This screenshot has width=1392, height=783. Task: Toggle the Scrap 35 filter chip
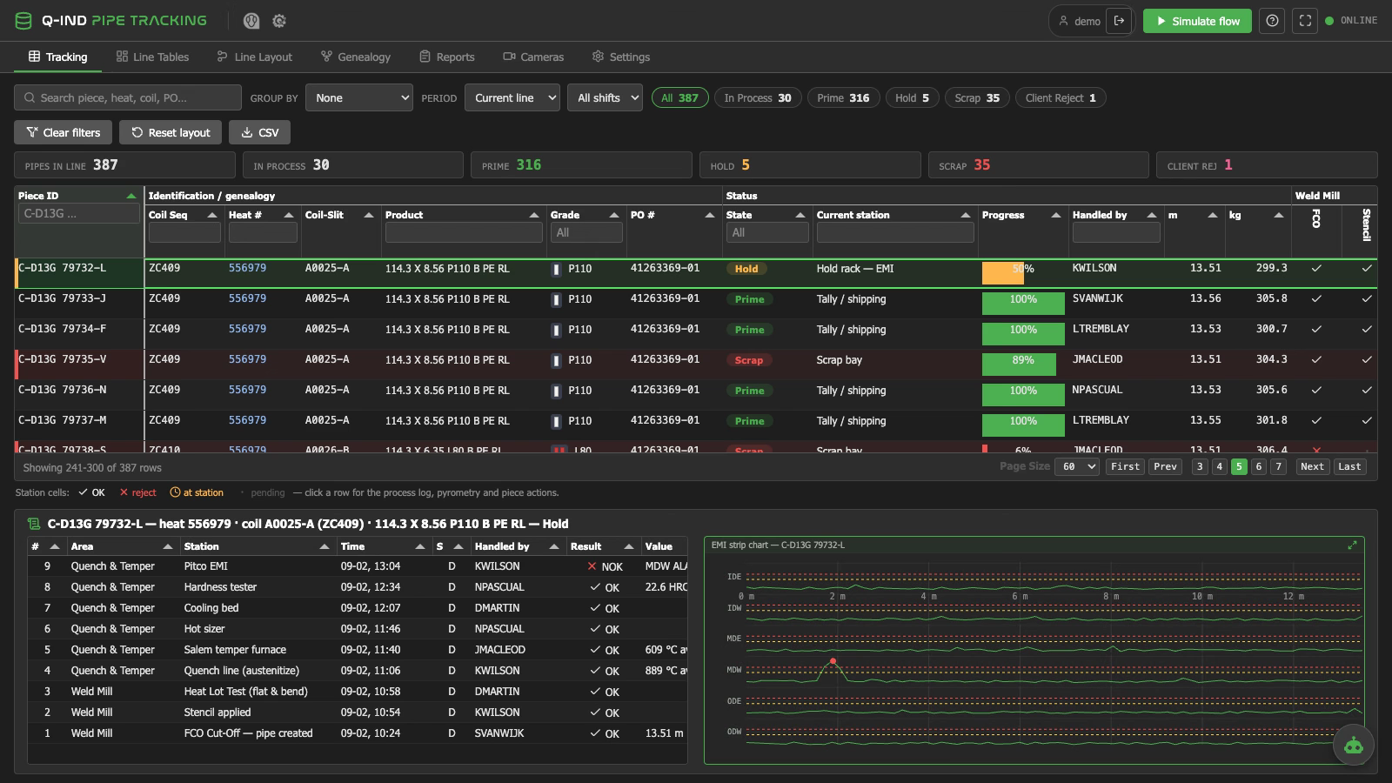[x=977, y=98]
